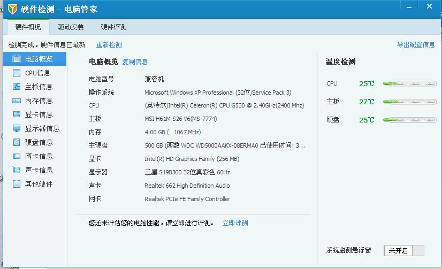
Task: Select 硬盘信息 label in the sidebar
Action: tap(39, 142)
